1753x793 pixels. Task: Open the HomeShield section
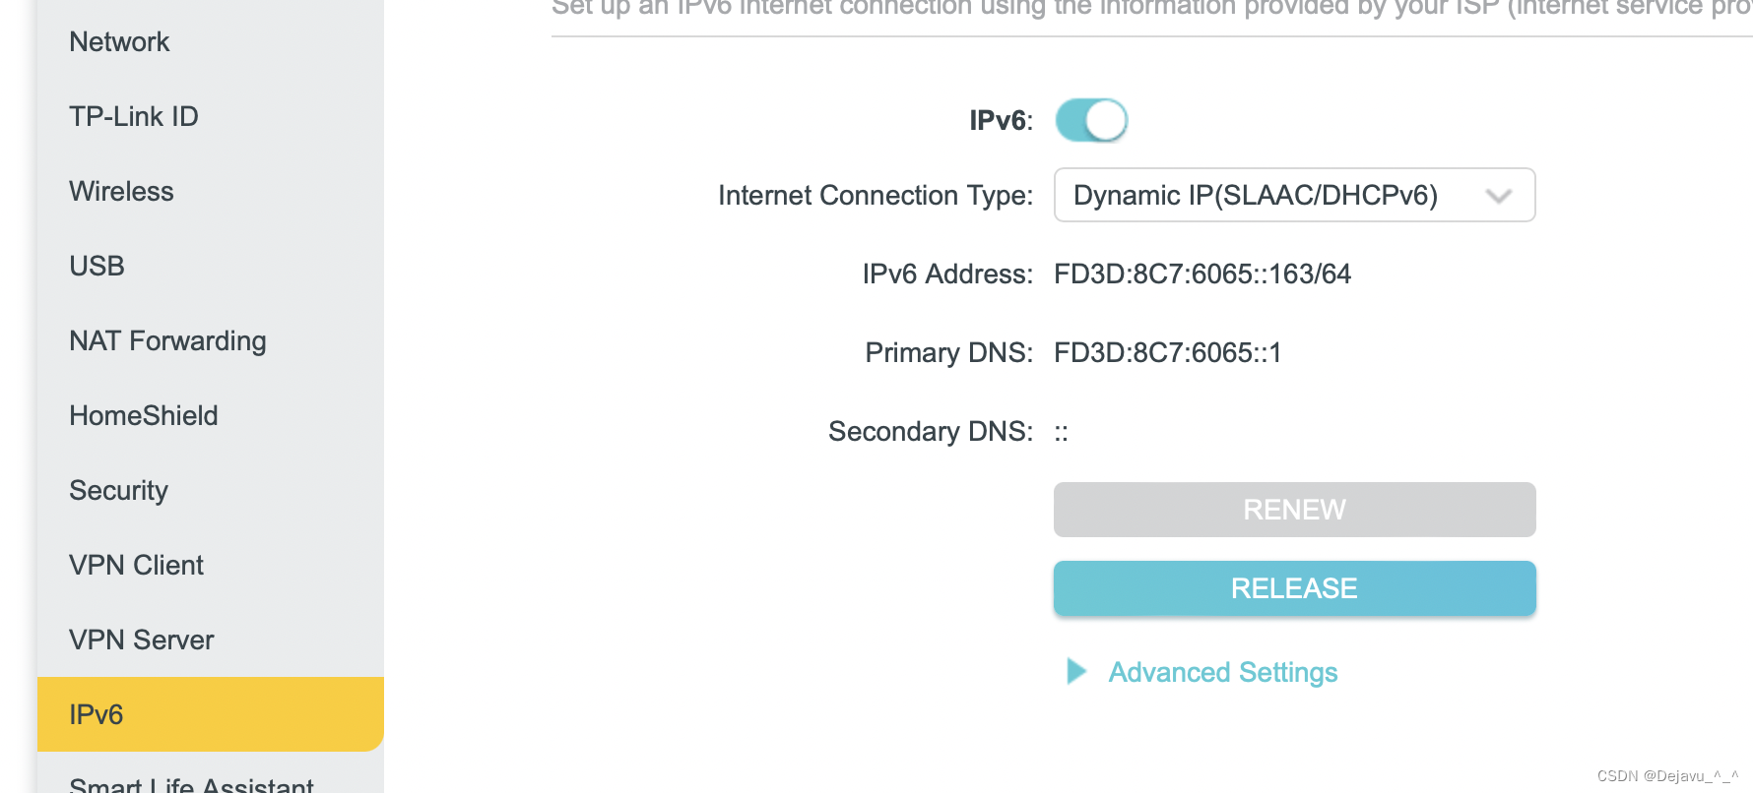pyautogui.click(x=143, y=415)
